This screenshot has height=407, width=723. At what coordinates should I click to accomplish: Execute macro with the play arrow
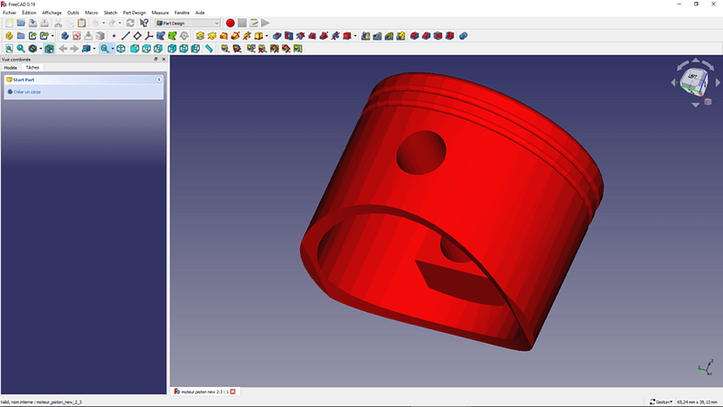266,24
